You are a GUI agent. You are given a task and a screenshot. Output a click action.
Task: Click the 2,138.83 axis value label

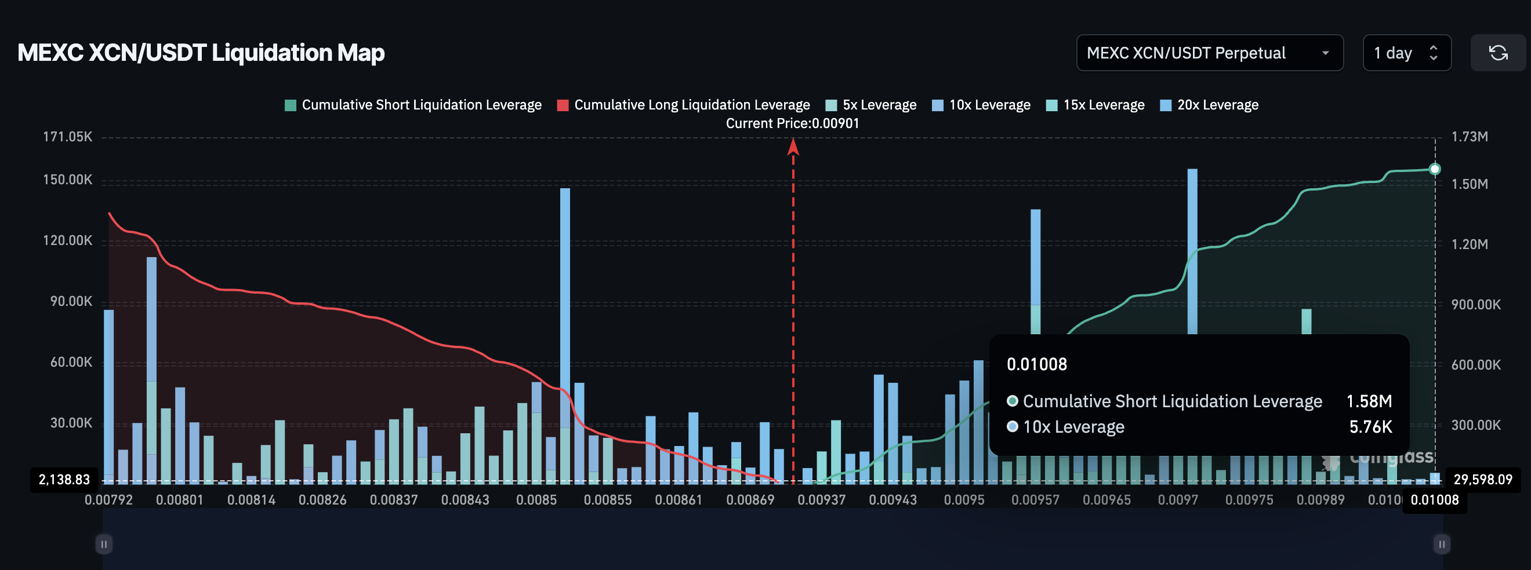(x=64, y=479)
